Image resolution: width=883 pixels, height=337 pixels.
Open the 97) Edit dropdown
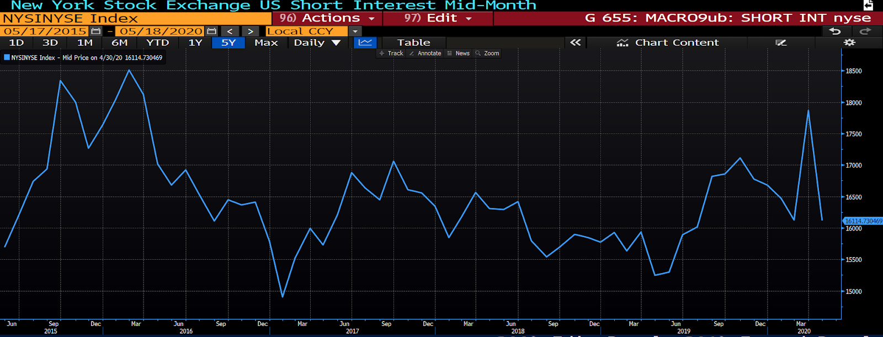tap(438, 18)
